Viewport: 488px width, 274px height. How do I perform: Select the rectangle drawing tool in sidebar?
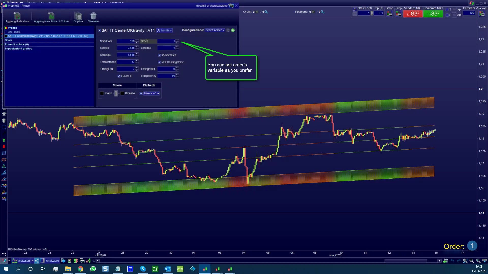[x=4, y=153]
